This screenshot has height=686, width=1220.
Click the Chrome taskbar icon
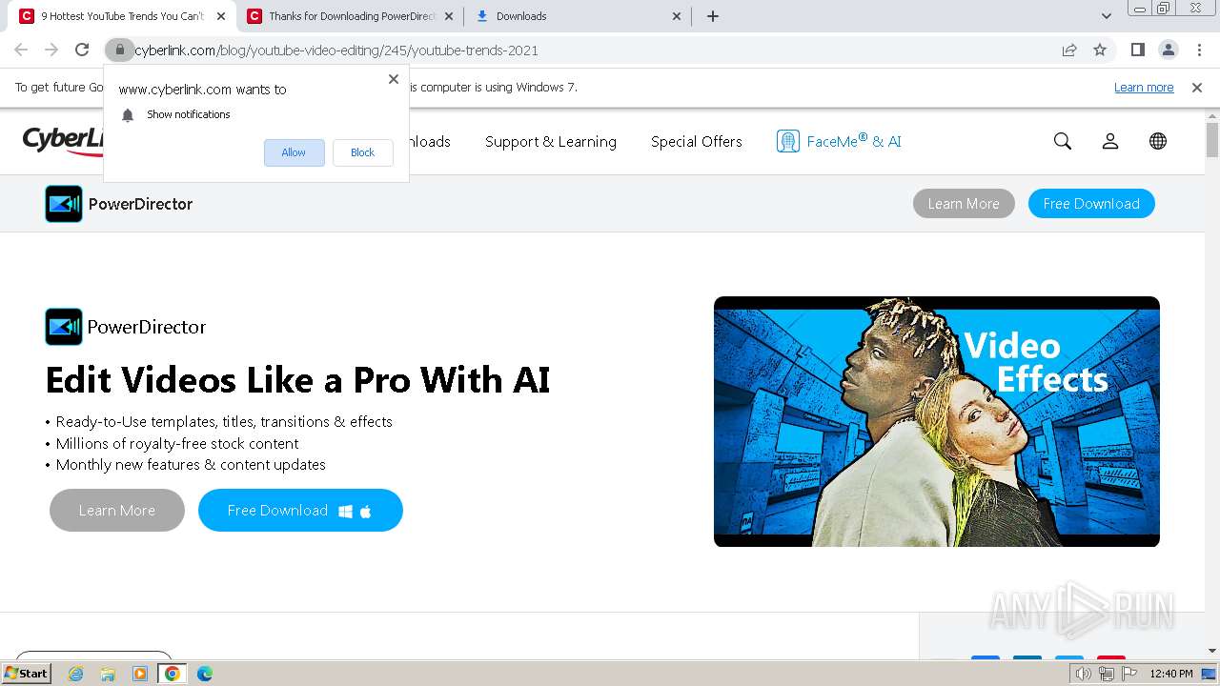[x=172, y=674]
